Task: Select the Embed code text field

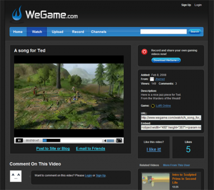Action: [x=171, y=127]
